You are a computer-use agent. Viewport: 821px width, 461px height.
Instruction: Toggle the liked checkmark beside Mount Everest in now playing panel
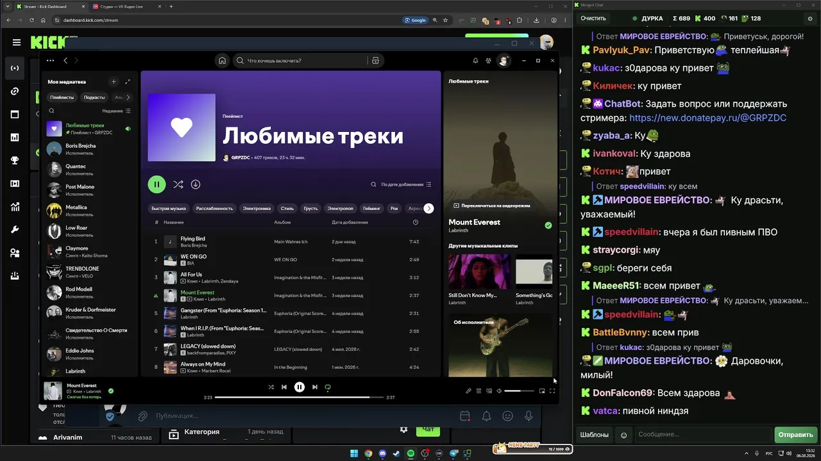tap(548, 225)
